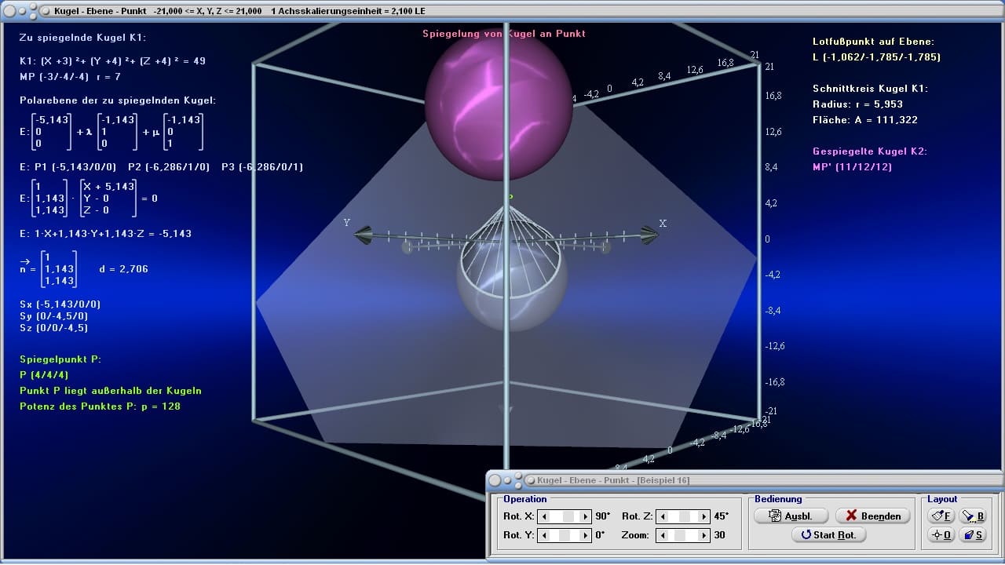Click Beenden to quit
This screenshot has width=1005, height=565.
click(872, 516)
